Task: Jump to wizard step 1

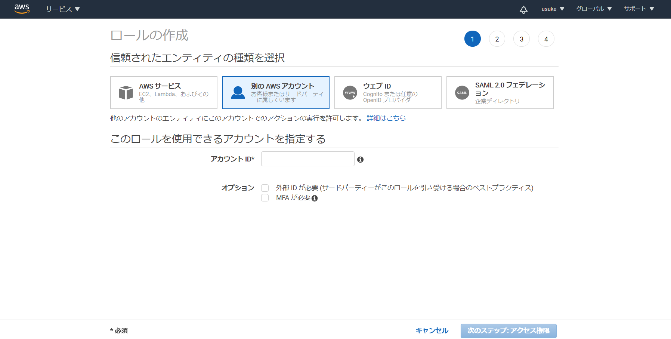Action: [473, 39]
